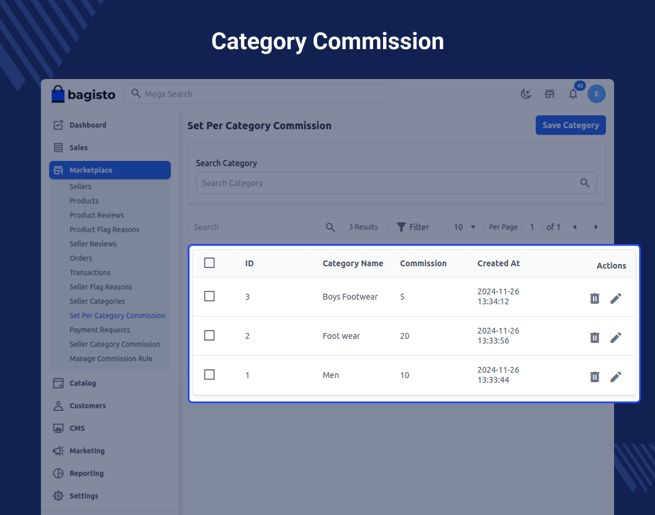655x515 pixels.
Task: Open Seller Reviews submenu link
Action: [93, 243]
